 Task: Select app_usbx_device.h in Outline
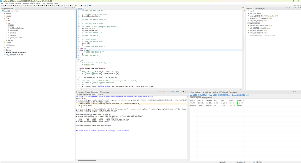(256, 14)
